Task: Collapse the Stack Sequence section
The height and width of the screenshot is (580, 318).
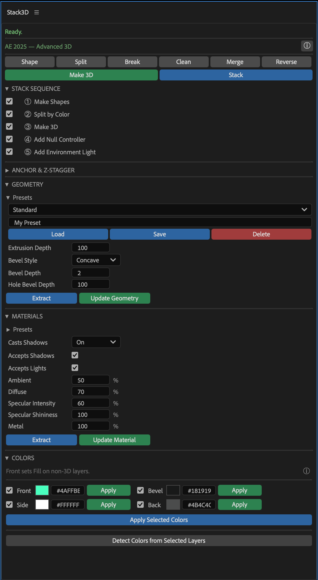Action: pos(7,89)
